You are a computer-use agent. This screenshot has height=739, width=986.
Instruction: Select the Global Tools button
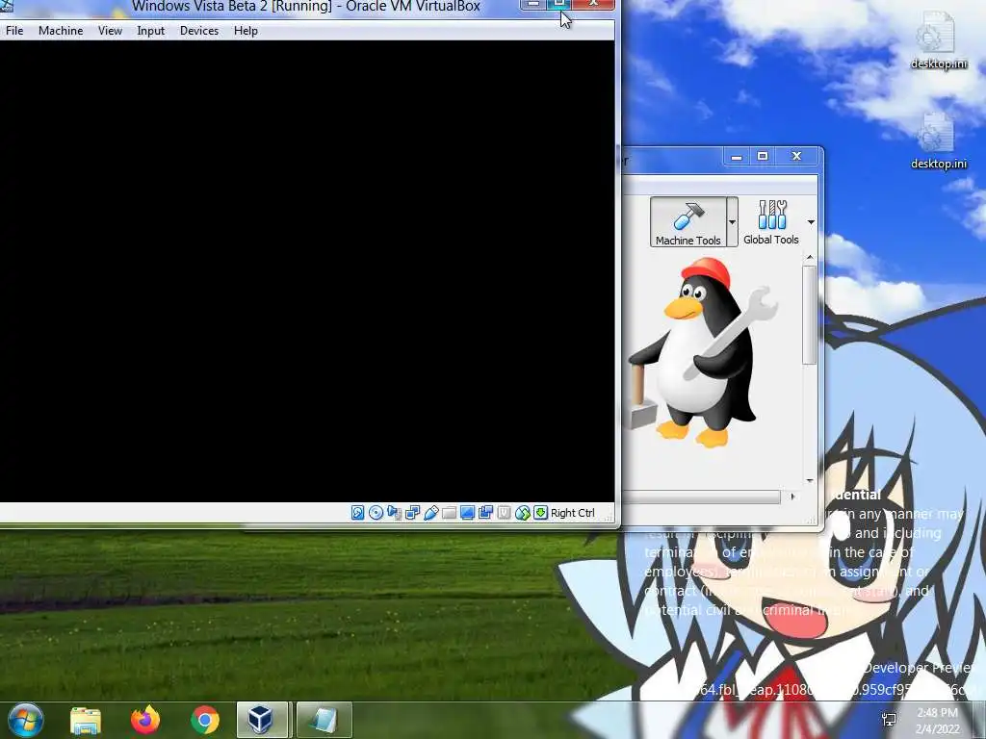click(x=771, y=222)
